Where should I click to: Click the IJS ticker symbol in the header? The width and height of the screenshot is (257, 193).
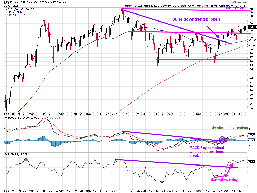(x=7, y=2)
